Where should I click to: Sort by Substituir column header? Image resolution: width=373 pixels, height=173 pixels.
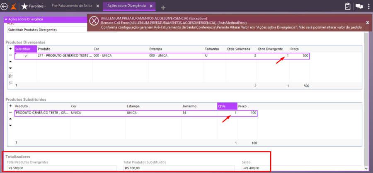point(26,49)
